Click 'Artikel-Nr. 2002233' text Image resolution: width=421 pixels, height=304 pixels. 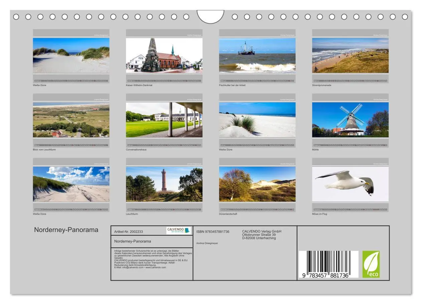coord(129,232)
